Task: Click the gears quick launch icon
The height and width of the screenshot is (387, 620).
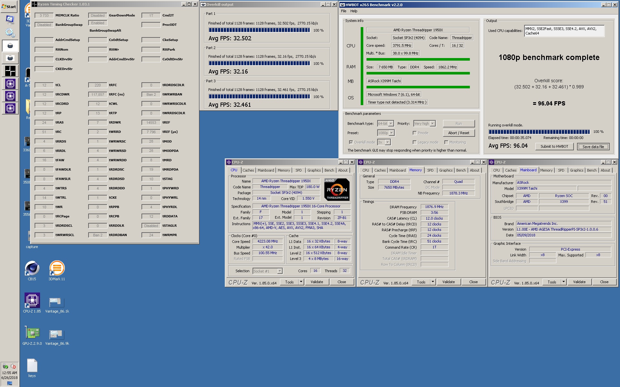Action: (x=10, y=33)
